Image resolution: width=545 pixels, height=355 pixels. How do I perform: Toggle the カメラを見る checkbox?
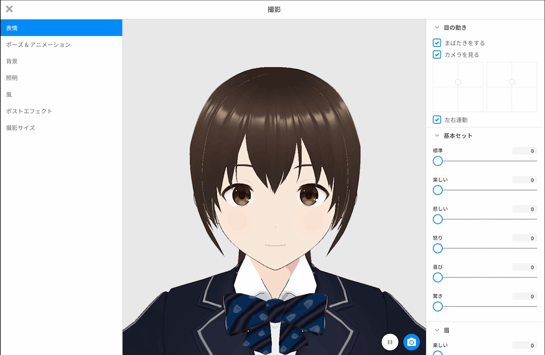[x=437, y=54]
